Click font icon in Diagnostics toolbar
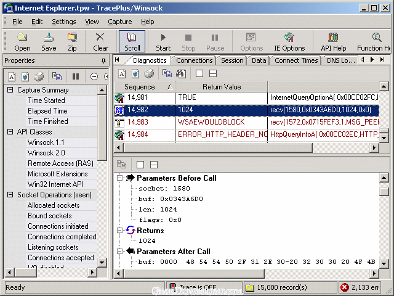Viewport: 394px width, 296px height. pos(122,74)
